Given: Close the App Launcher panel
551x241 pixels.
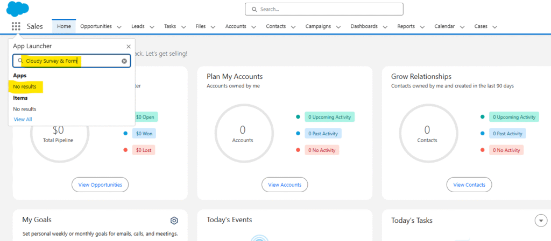Looking at the screenshot, I should click(x=128, y=47).
